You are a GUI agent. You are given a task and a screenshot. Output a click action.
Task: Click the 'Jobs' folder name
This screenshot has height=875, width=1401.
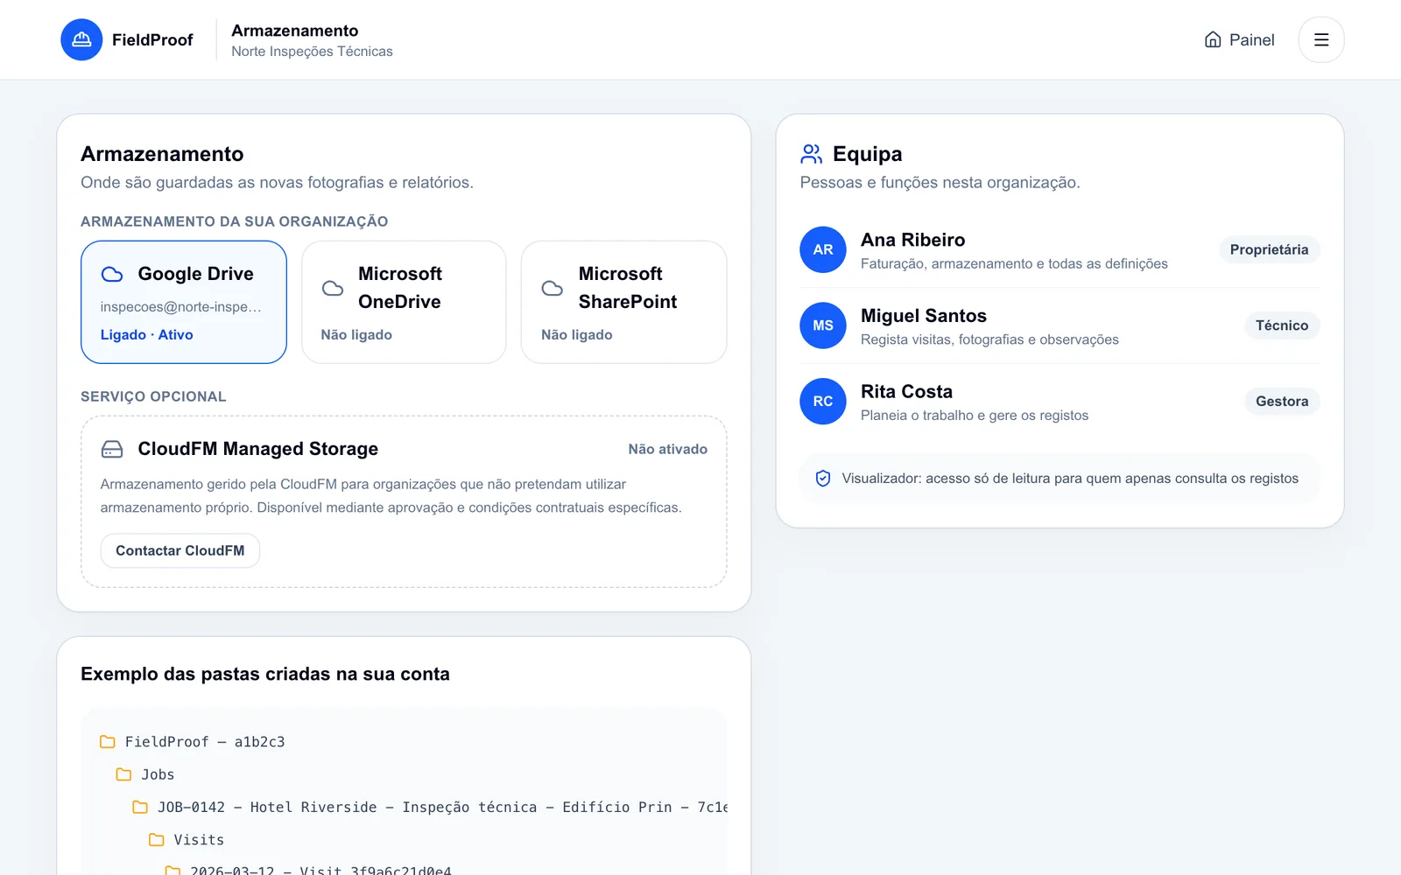[x=158, y=774]
